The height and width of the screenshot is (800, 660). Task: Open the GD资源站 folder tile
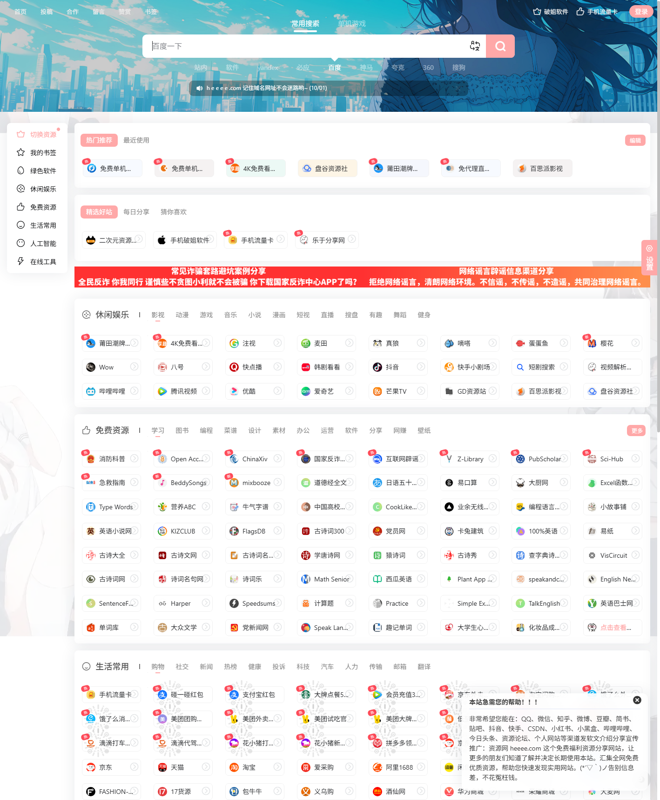tap(470, 391)
